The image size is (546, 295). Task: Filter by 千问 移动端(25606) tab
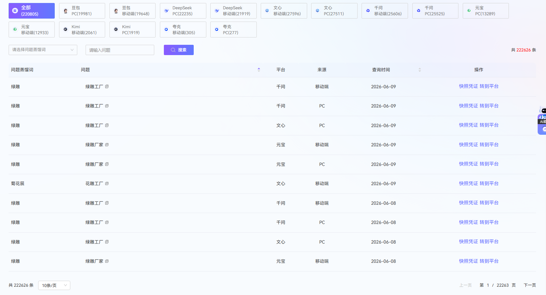[x=384, y=11]
